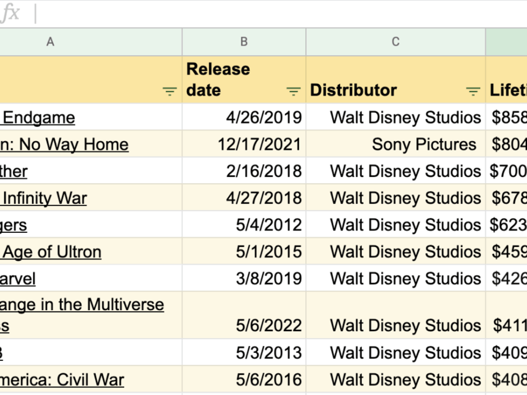Select column C header

coord(396,42)
